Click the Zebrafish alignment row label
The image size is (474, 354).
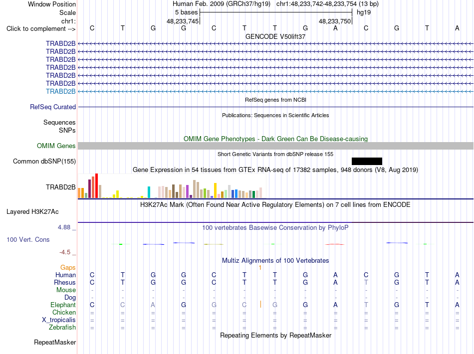point(62,328)
